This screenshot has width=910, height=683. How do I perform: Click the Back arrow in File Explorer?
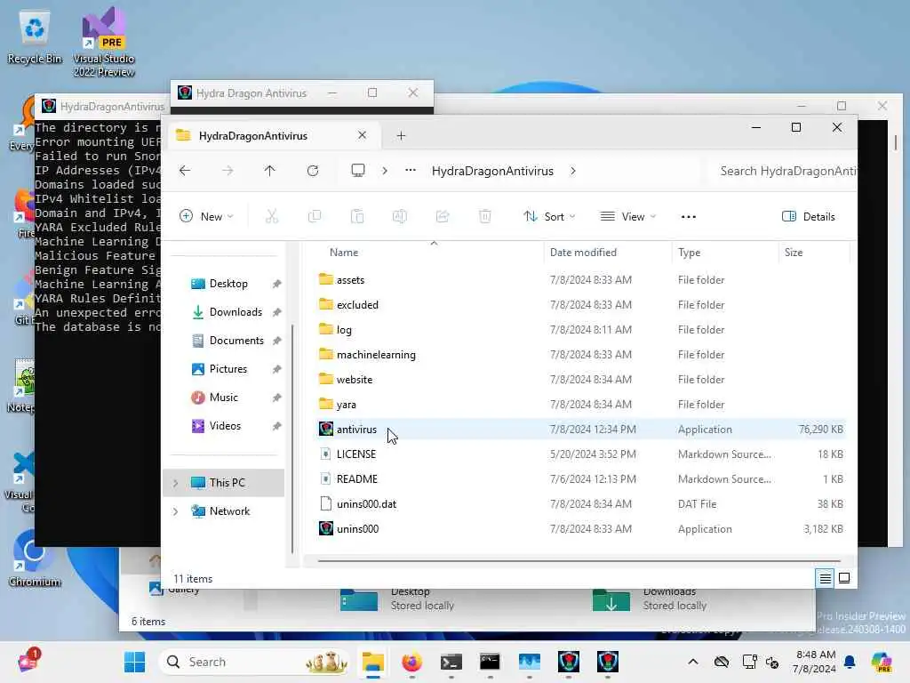click(185, 171)
